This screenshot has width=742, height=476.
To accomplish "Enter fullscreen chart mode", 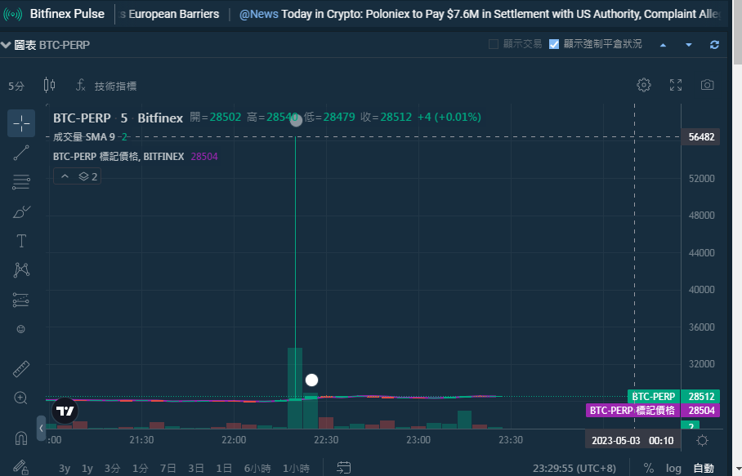I will pos(676,85).
